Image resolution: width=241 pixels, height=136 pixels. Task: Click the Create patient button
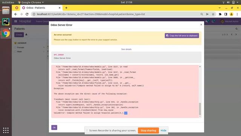coord(19,35)
